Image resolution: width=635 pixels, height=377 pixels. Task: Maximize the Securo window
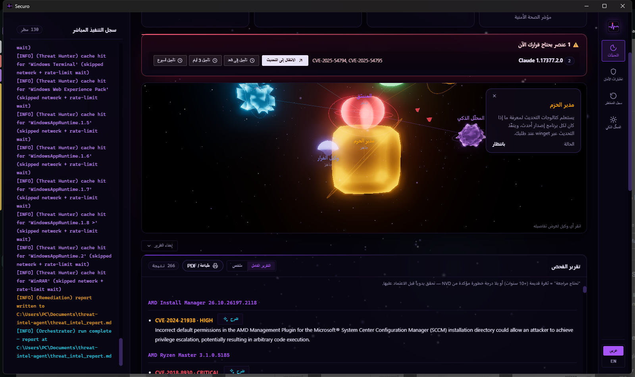(604, 6)
